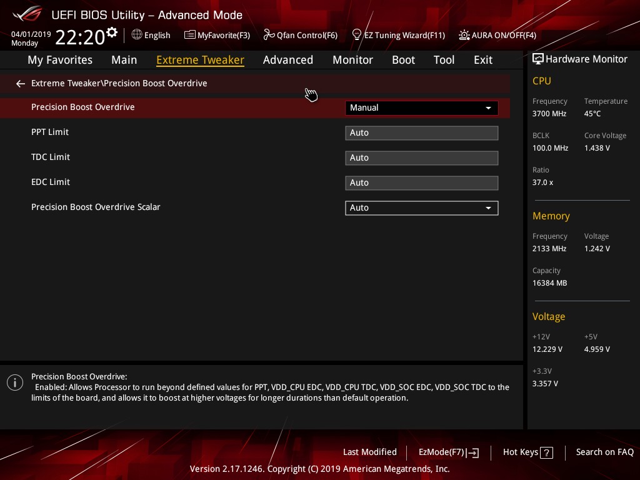Open the Tool tab
The width and height of the screenshot is (640, 480).
click(x=444, y=60)
